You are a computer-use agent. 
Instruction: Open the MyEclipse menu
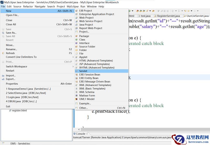[x=73, y=6]
